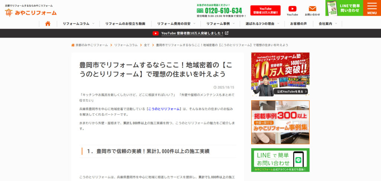Follow the こうのとりリフォーム link in article

point(164,109)
